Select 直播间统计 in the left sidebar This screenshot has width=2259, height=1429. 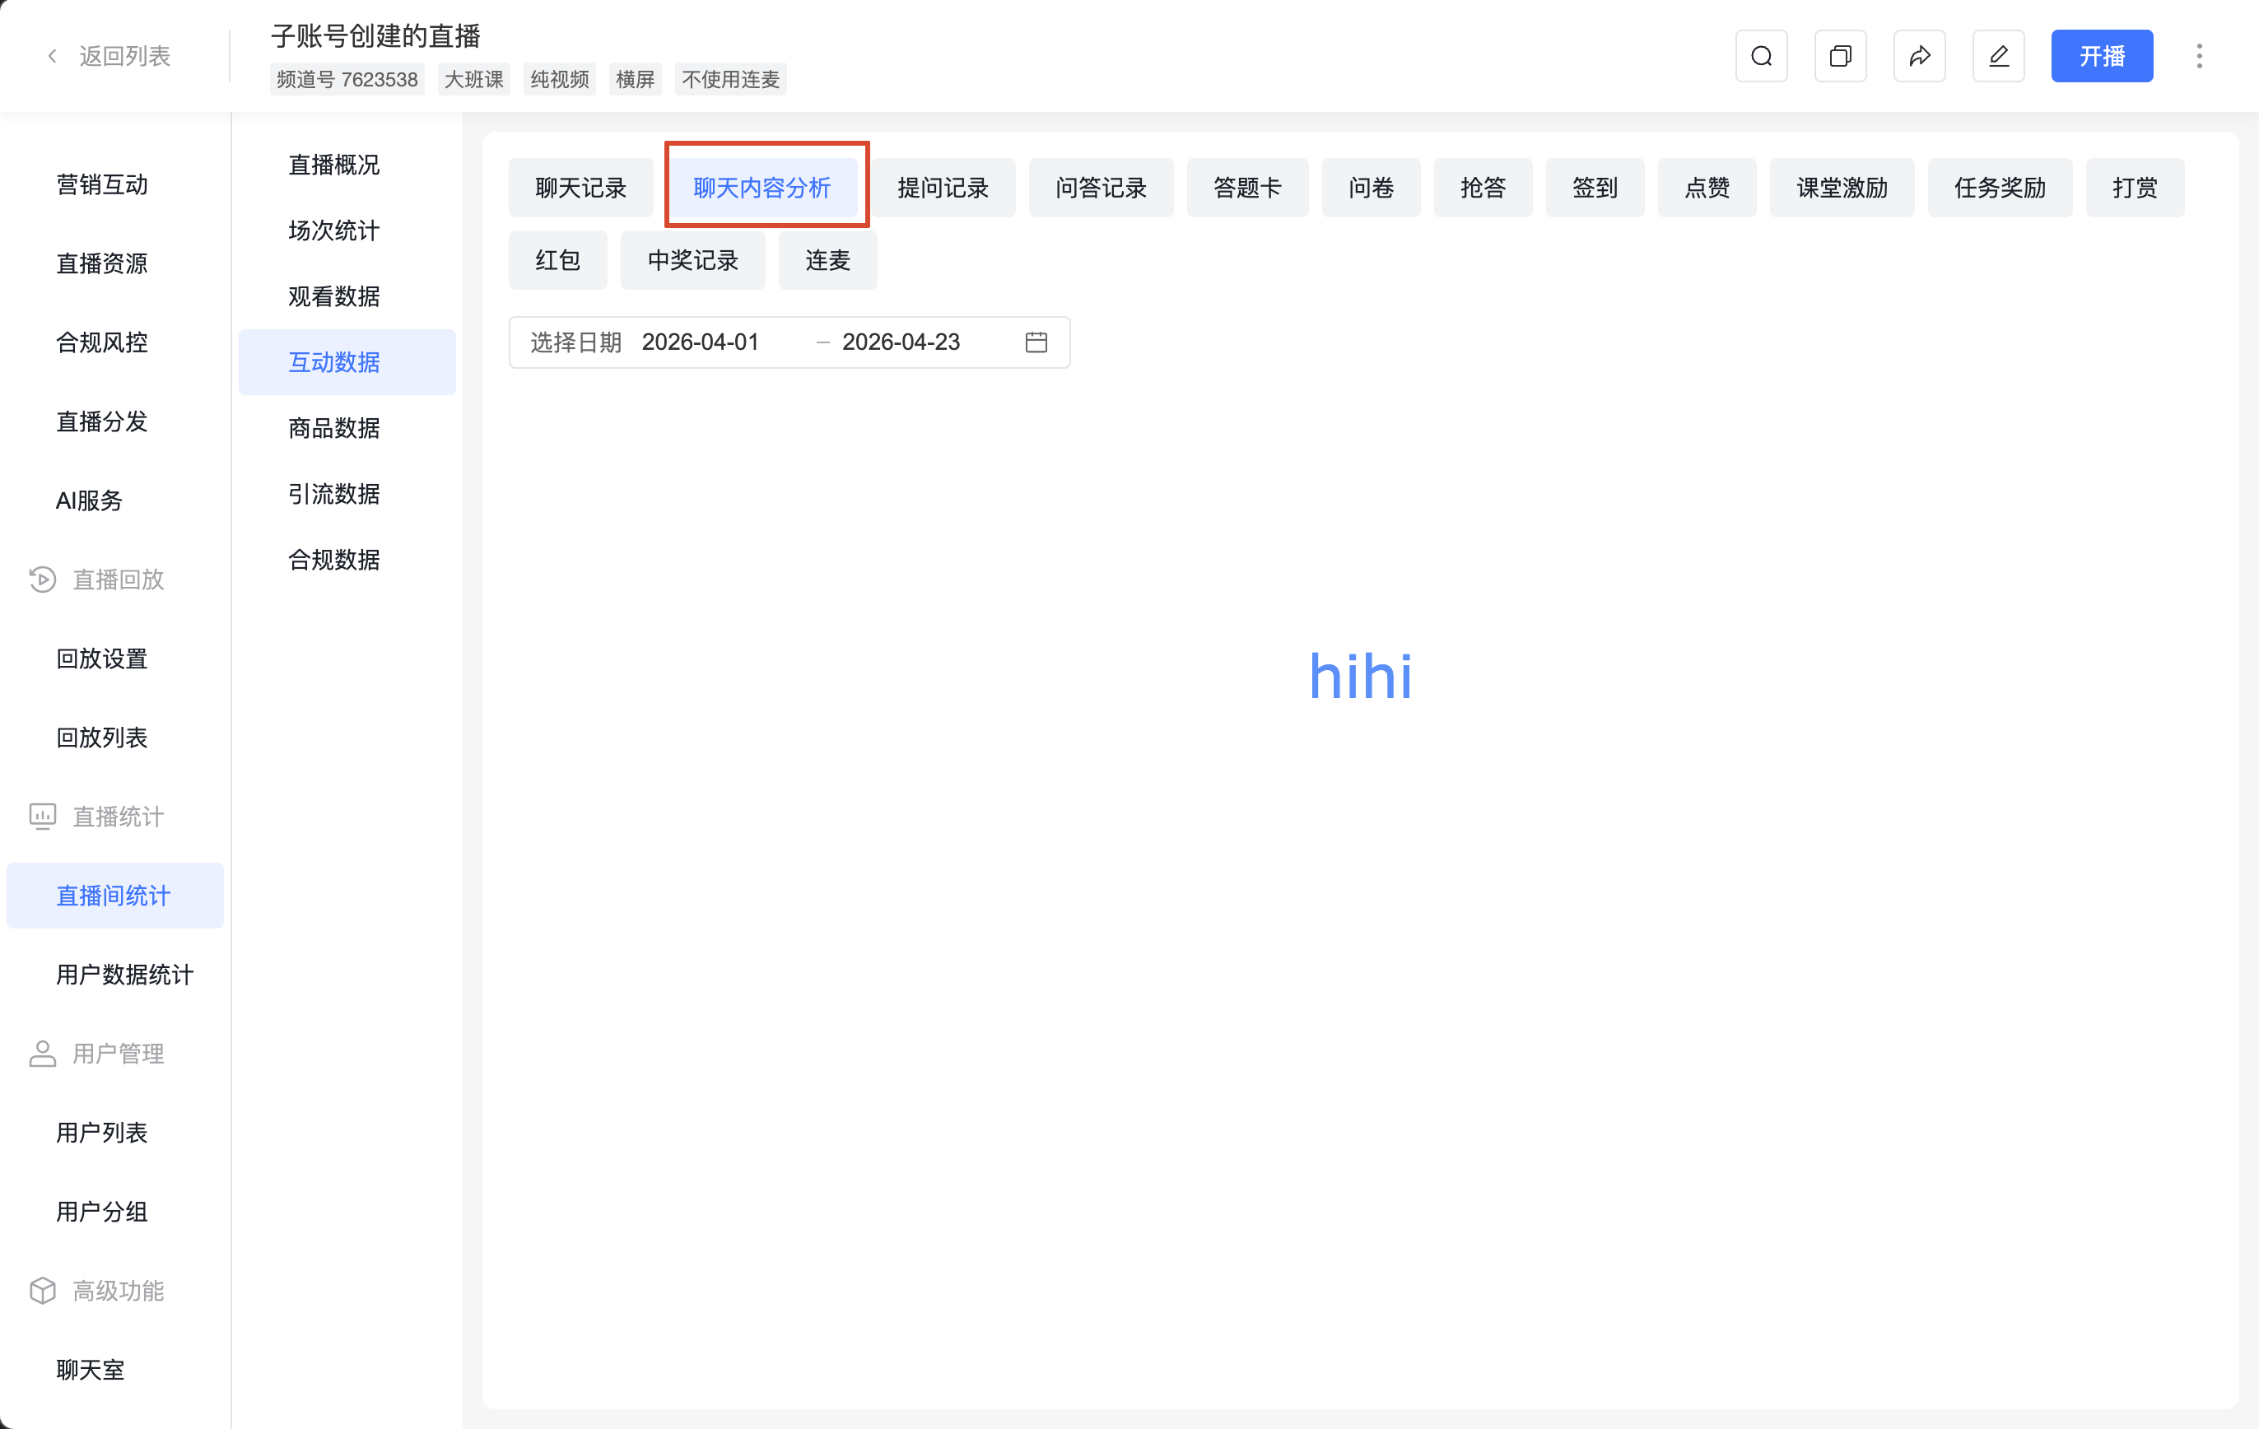pyautogui.click(x=114, y=896)
